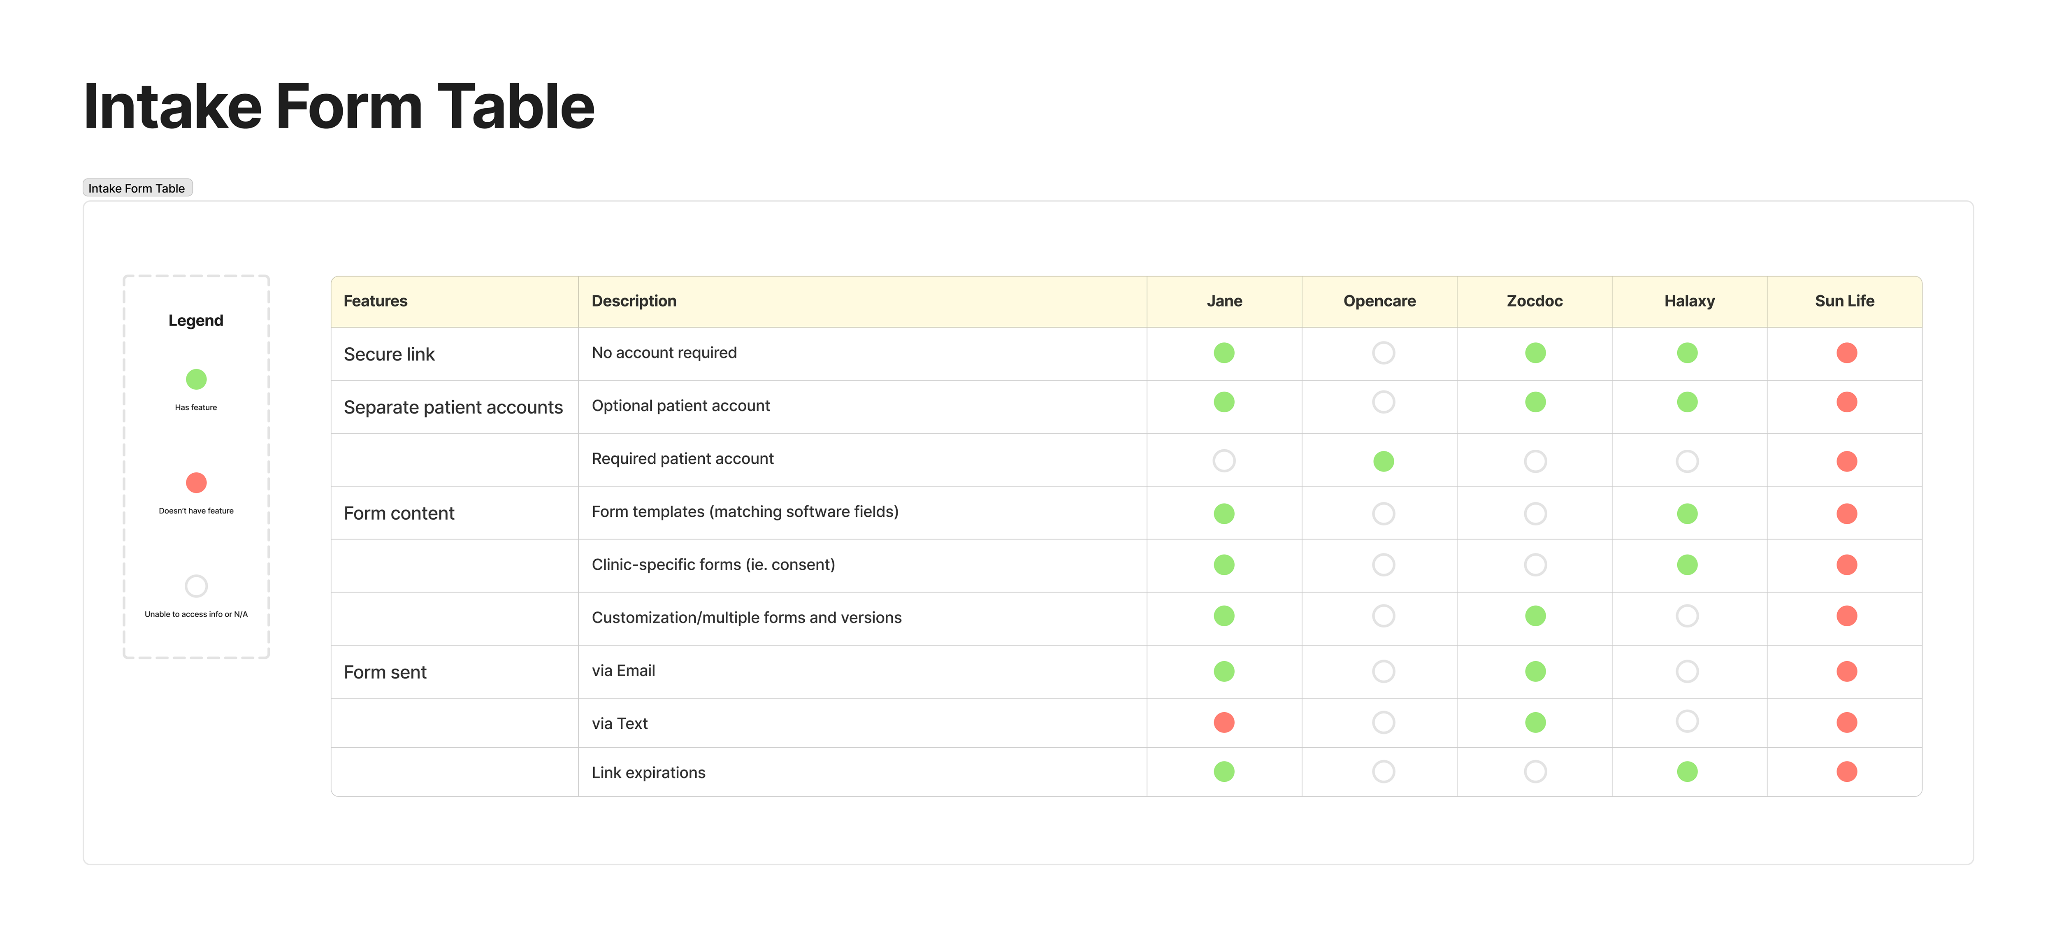This screenshot has height=948, width=2057.
Task: Click Halaxy's green Clinic-specific forms indicator
Action: [1686, 565]
